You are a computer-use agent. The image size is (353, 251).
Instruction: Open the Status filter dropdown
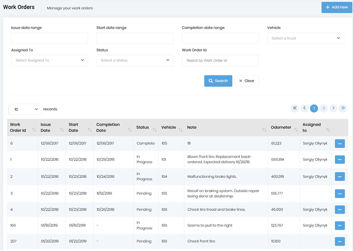(x=135, y=60)
